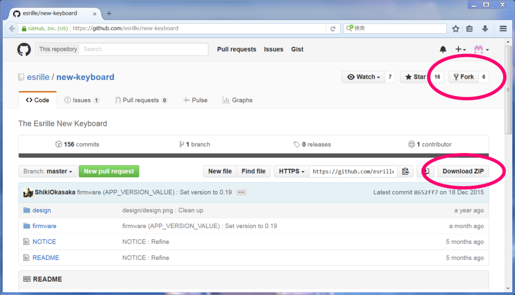Click the GitHub, Inc. padlock identity
The height and width of the screenshot is (295, 515).
(45, 28)
